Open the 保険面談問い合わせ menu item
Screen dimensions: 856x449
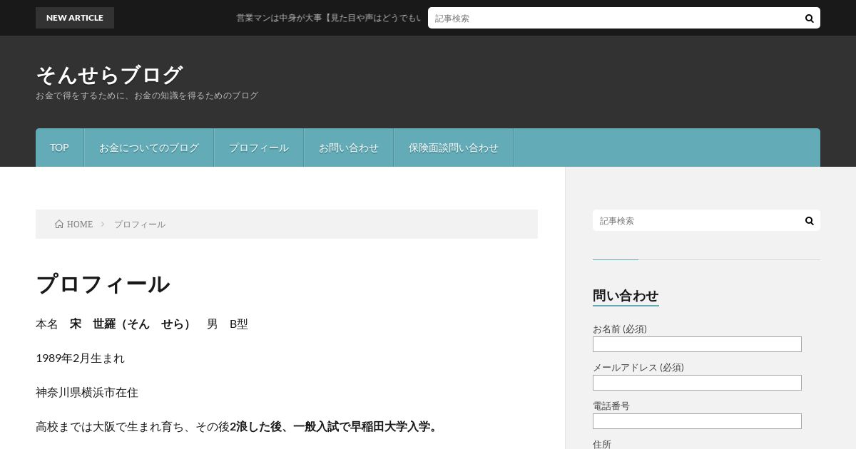pos(453,148)
